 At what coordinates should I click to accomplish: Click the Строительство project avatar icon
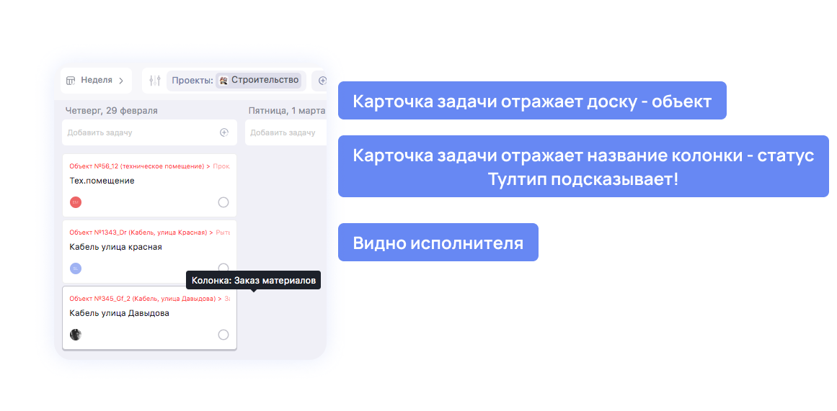tap(223, 81)
